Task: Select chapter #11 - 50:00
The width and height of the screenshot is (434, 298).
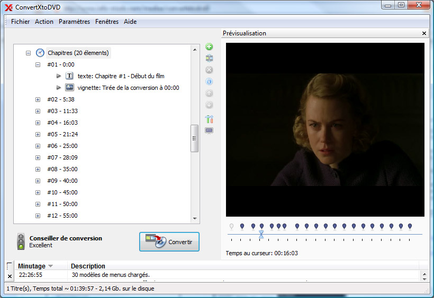Action: click(62, 204)
